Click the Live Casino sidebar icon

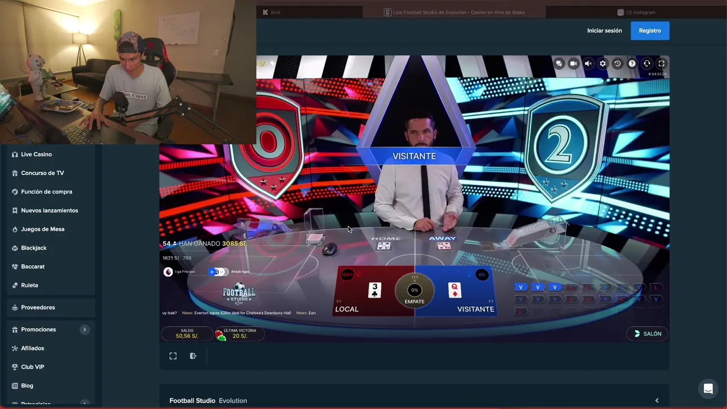pos(15,155)
